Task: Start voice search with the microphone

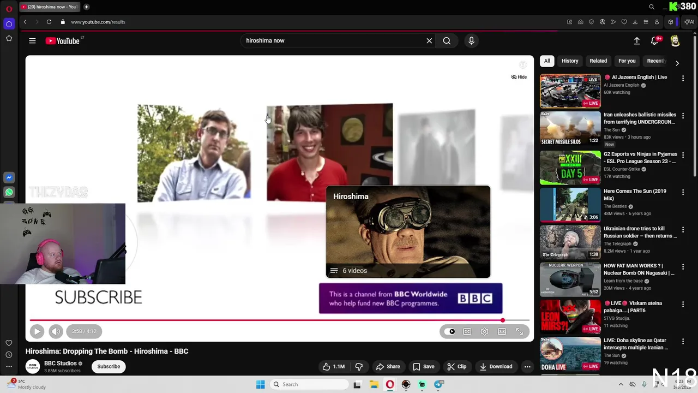Action: pos(472,41)
